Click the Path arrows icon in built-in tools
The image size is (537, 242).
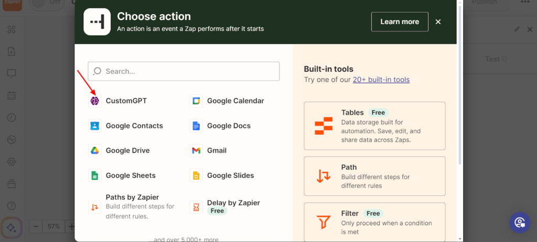click(324, 176)
